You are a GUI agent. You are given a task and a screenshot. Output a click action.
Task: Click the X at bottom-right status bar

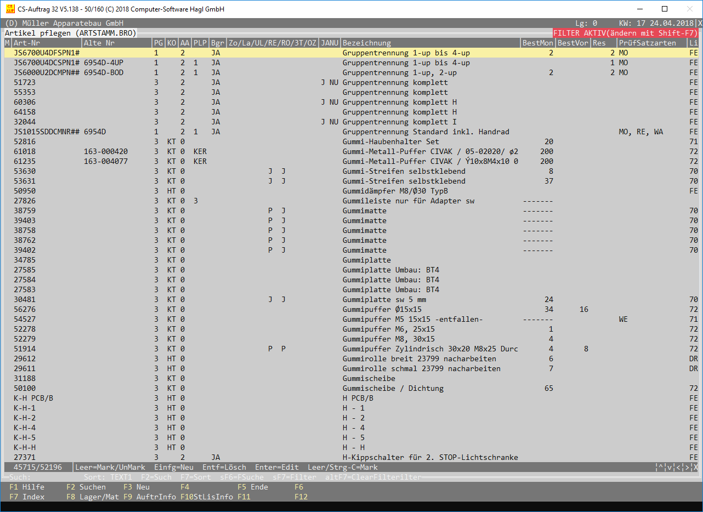(695, 468)
